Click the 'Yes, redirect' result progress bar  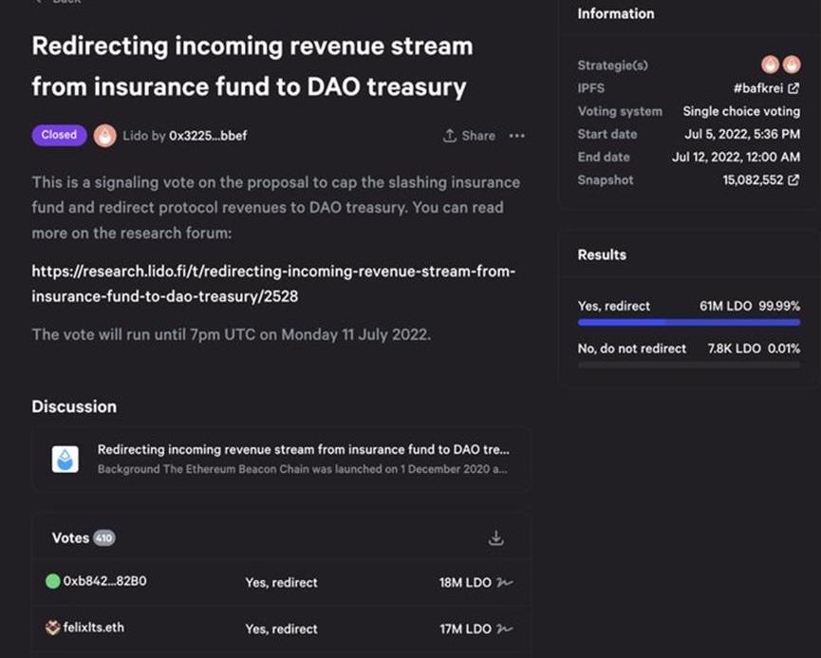pyautogui.click(x=688, y=323)
